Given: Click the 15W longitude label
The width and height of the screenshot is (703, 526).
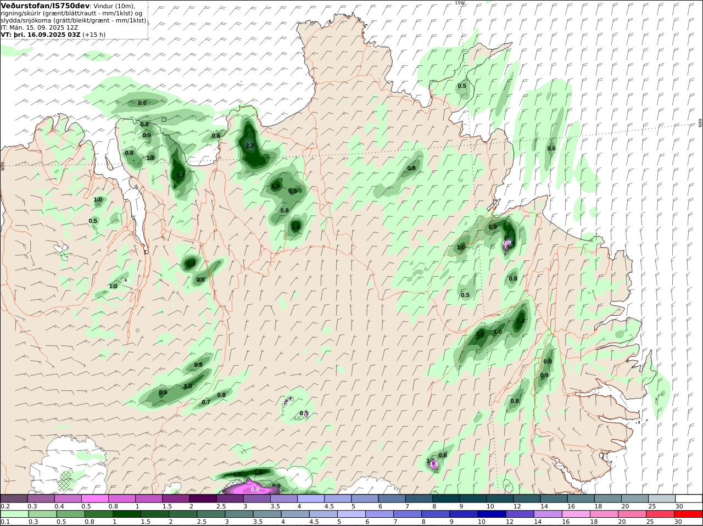Looking at the screenshot, I should tap(460, 3).
